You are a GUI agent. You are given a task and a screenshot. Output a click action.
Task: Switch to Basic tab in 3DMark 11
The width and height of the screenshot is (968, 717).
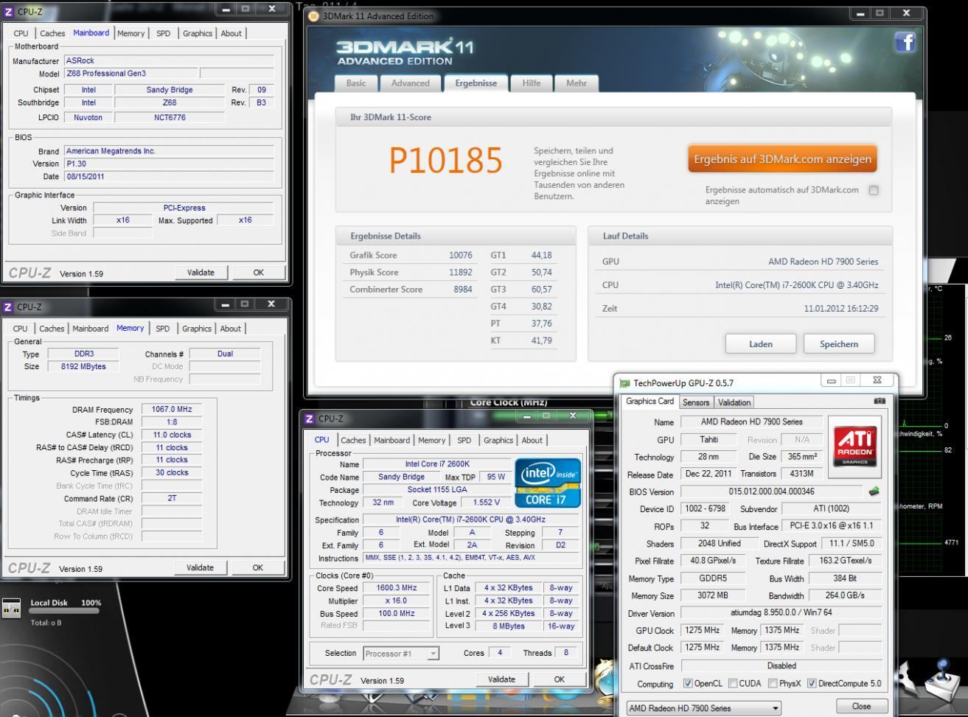click(x=355, y=83)
